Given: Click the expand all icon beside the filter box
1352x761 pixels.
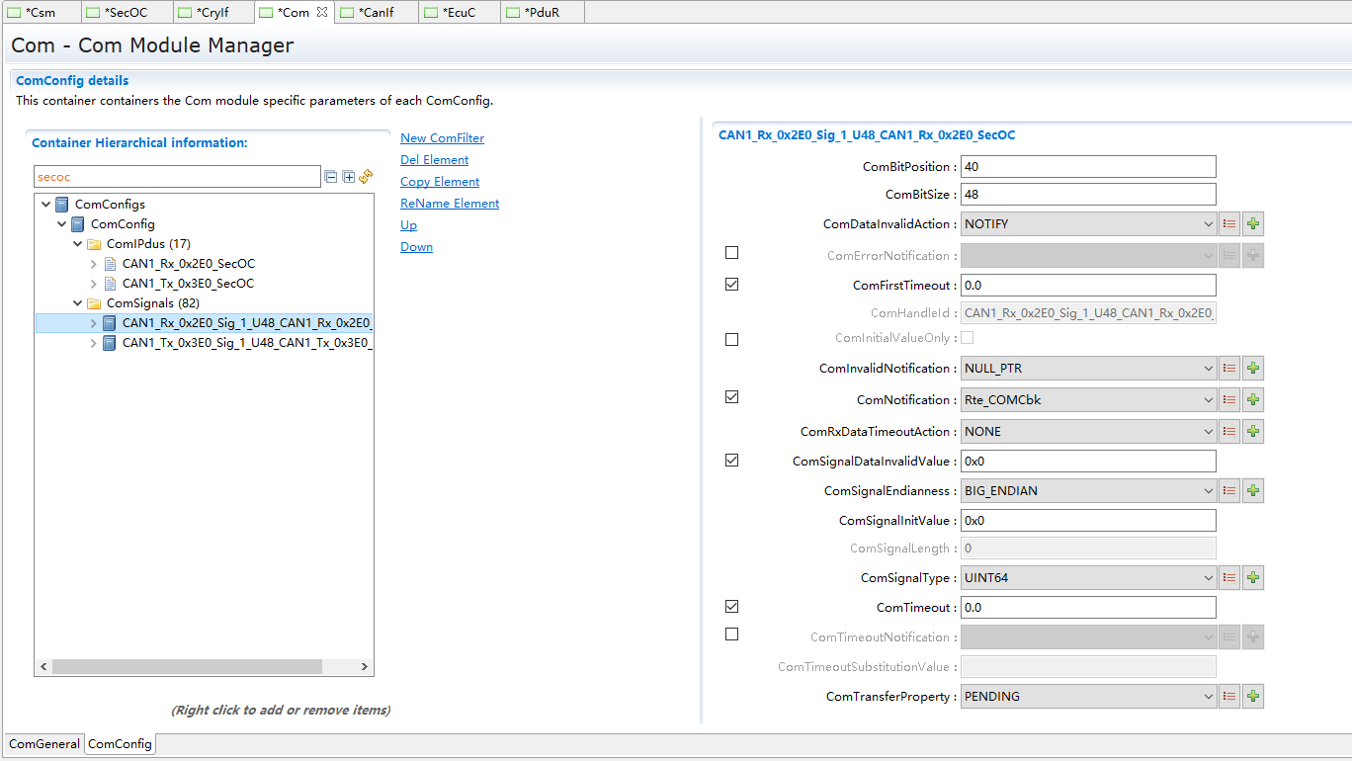Looking at the screenshot, I should [x=348, y=177].
